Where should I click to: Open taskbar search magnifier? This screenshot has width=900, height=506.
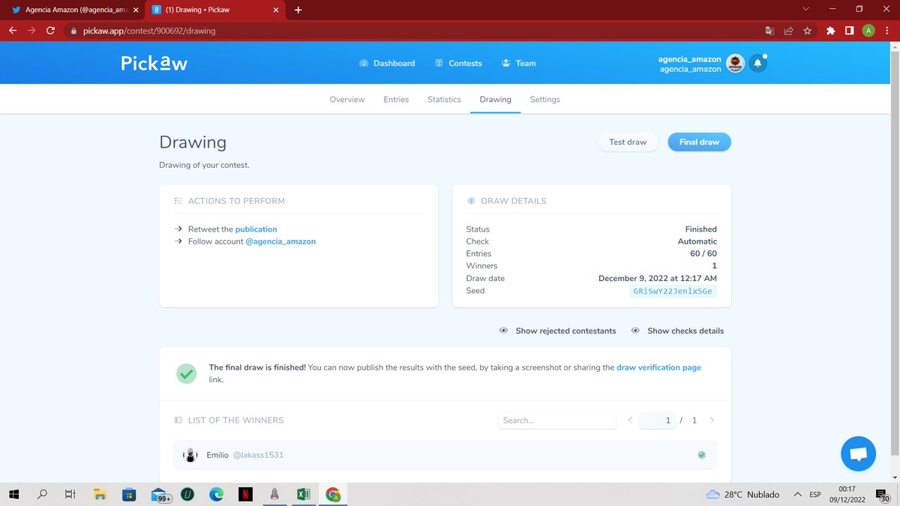[43, 494]
